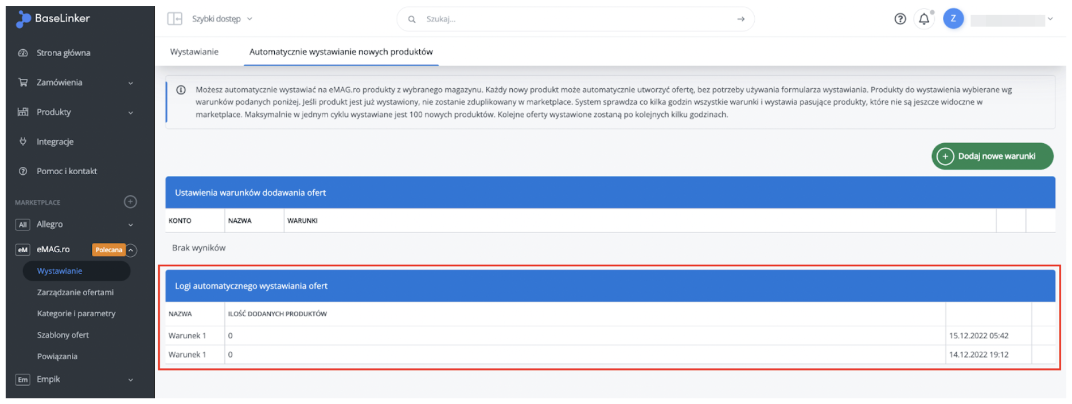The height and width of the screenshot is (404, 1072).
Task: Go to Kategorie i parametry
Action: [x=76, y=313]
